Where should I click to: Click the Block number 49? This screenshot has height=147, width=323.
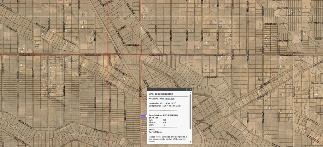164,122
